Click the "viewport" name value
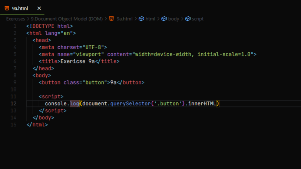Image resolution: width=301 pixels, height=169 pixels. point(89,54)
